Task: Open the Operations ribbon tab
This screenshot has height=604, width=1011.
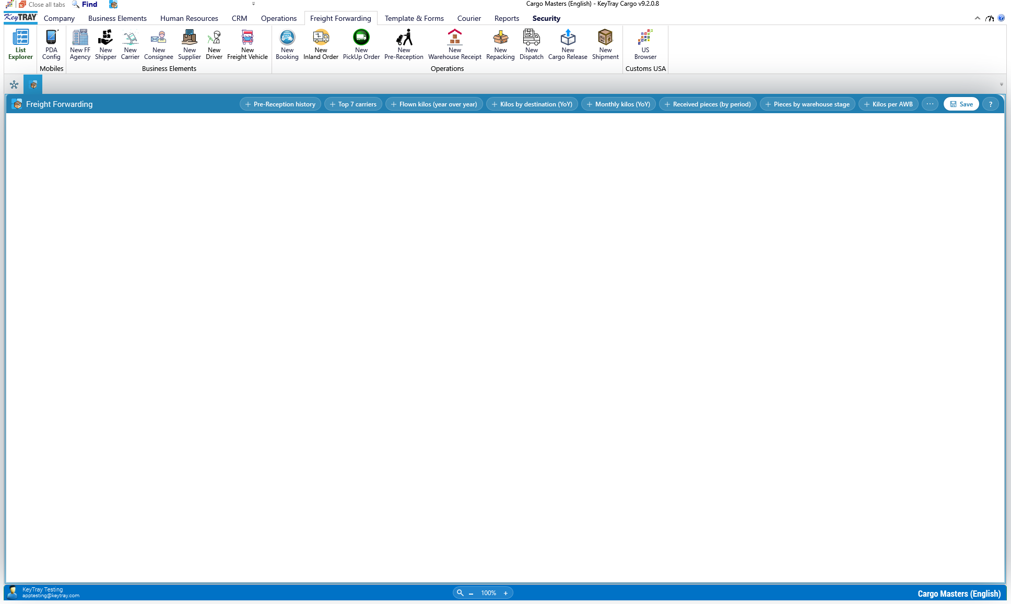Action: (x=279, y=18)
